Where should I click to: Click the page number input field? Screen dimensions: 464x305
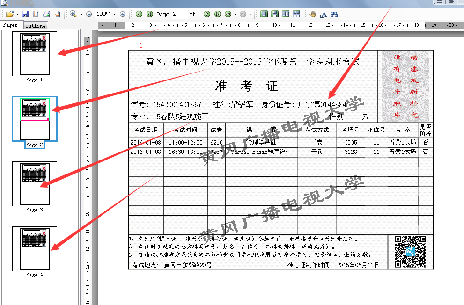tap(179, 14)
